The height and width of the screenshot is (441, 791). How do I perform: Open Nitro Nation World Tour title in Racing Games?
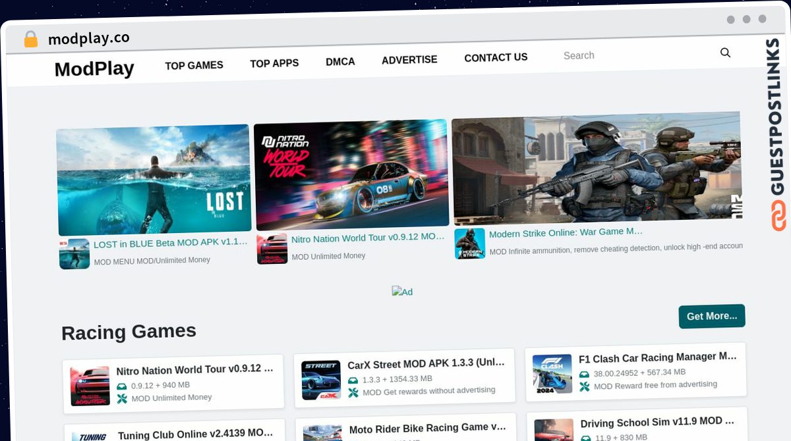[194, 369]
